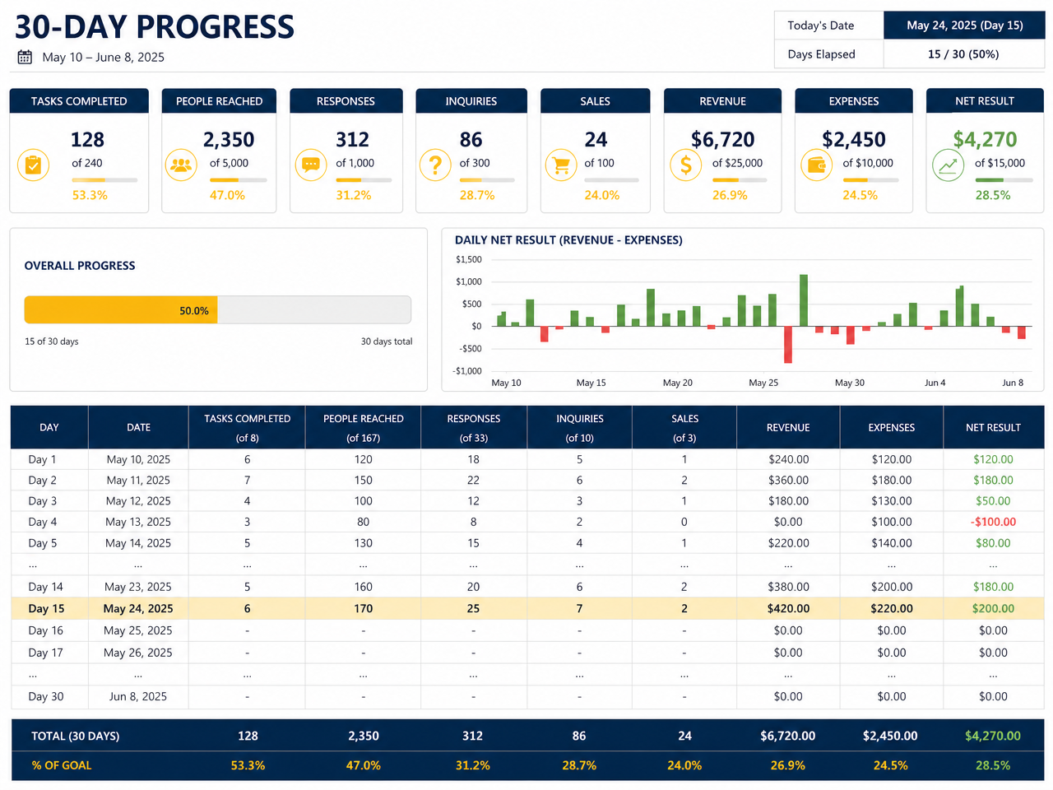
Task: Click the Tasks Completed card progress bar
Action: click(x=104, y=179)
